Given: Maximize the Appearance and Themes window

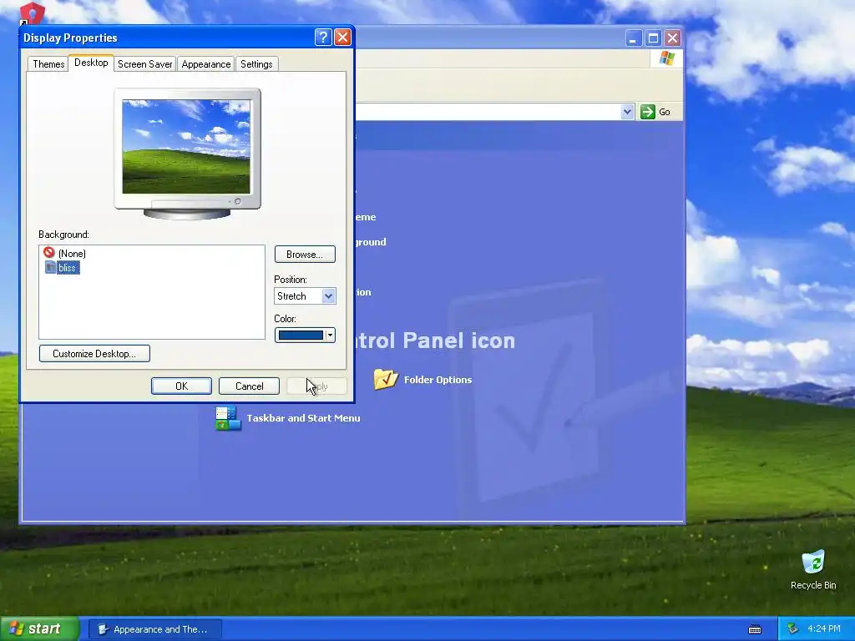Looking at the screenshot, I should coord(653,38).
